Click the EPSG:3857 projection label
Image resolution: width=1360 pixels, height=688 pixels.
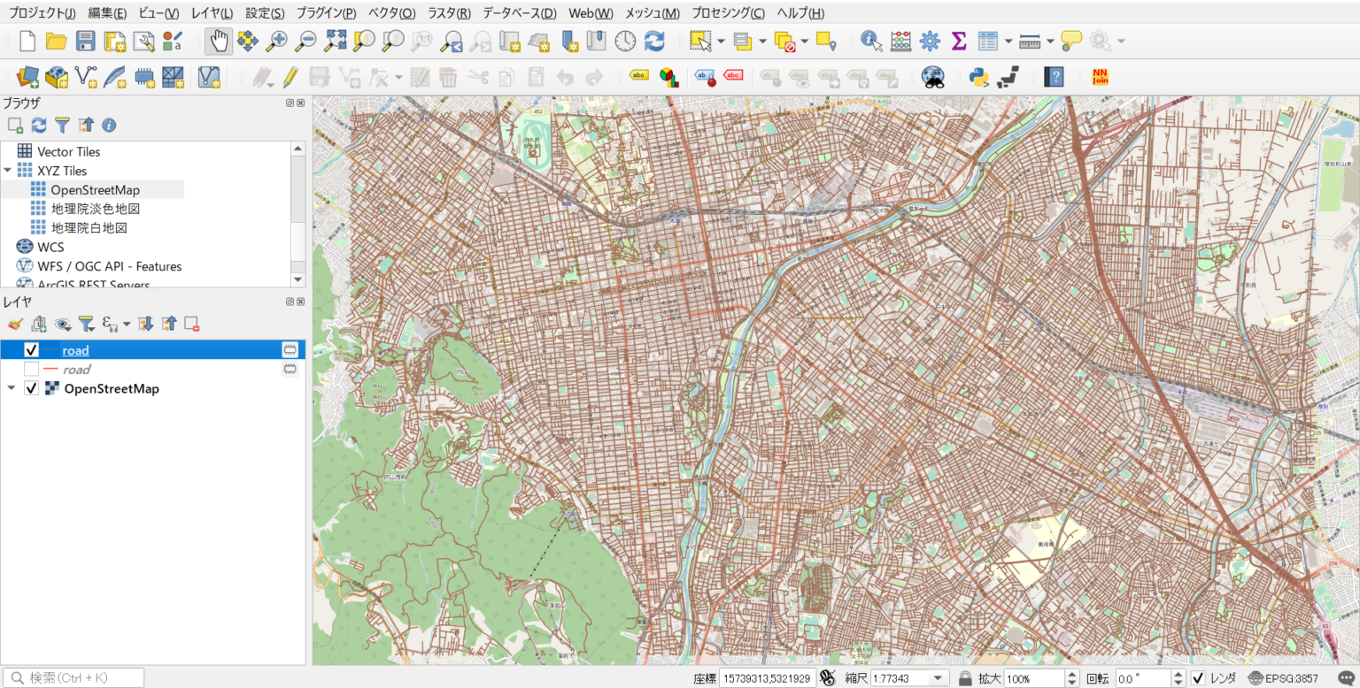1293,677
